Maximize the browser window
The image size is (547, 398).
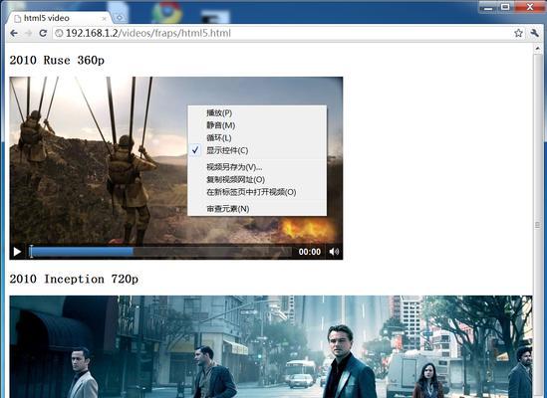[x=505, y=7]
